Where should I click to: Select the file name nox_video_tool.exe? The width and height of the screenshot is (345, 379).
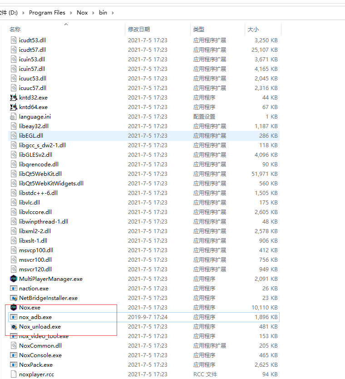[x=44, y=336]
